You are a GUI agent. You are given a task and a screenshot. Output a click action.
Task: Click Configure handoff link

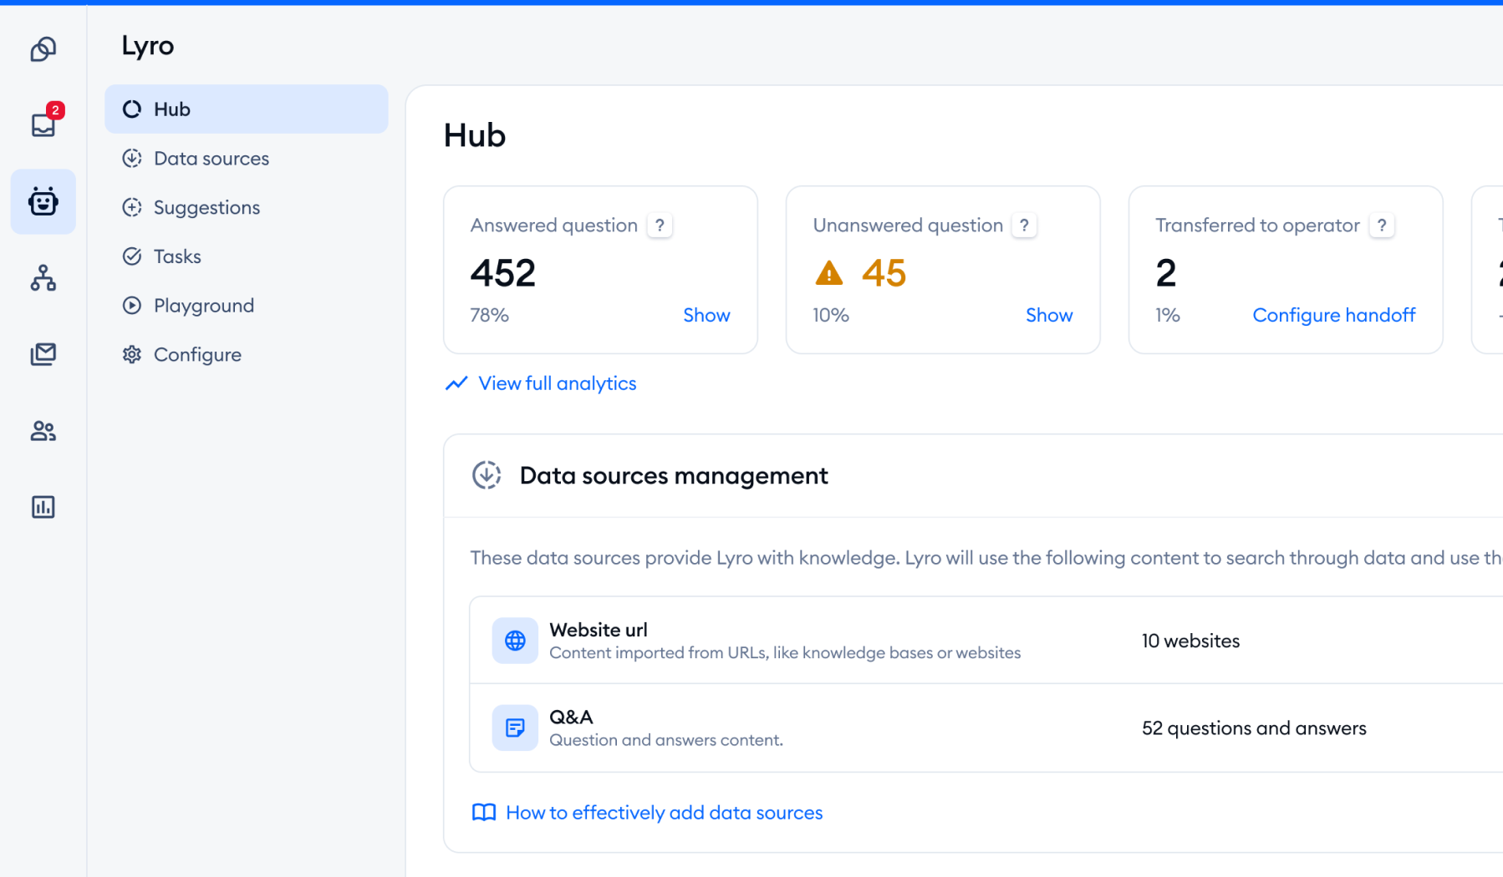[x=1333, y=315]
